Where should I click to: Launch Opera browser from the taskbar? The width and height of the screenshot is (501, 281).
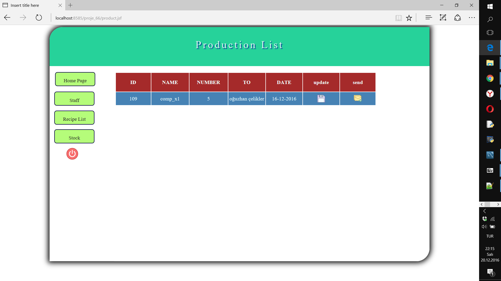(x=490, y=109)
